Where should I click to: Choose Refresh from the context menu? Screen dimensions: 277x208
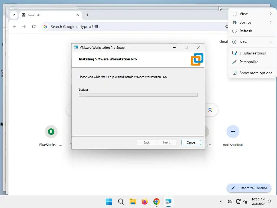pyautogui.click(x=252, y=31)
